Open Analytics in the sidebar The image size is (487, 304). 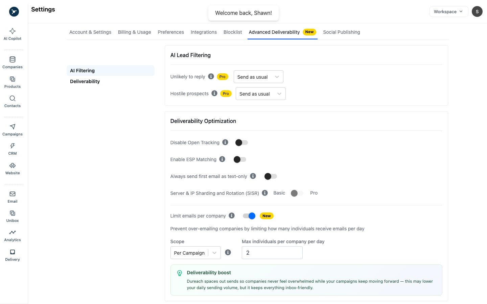pyautogui.click(x=13, y=235)
